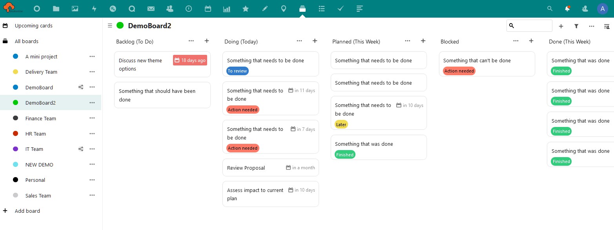
Task: Open Backlog (To Do) list options
Action: [191, 41]
